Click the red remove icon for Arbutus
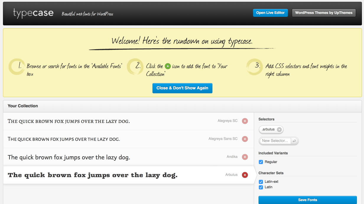364x204 pixels. click(x=245, y=175)
